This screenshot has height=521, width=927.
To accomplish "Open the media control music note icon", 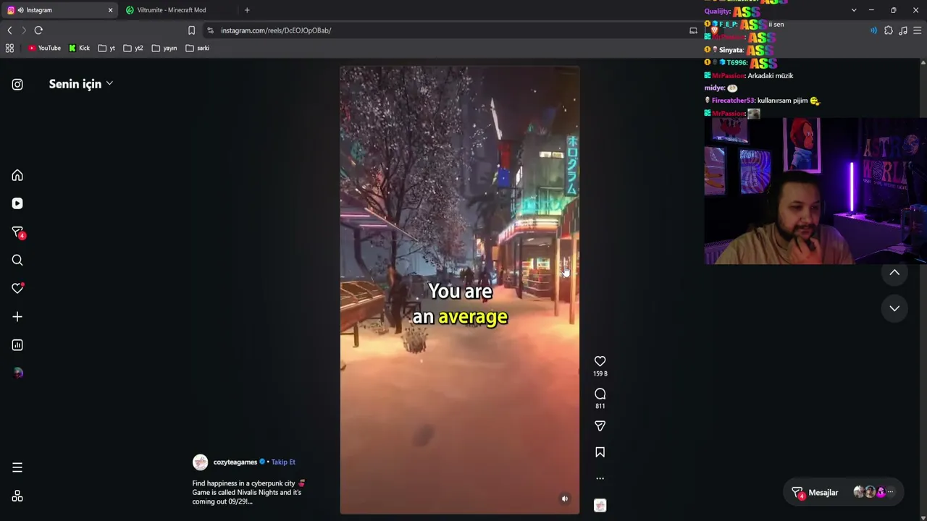I will coord(903,30).
